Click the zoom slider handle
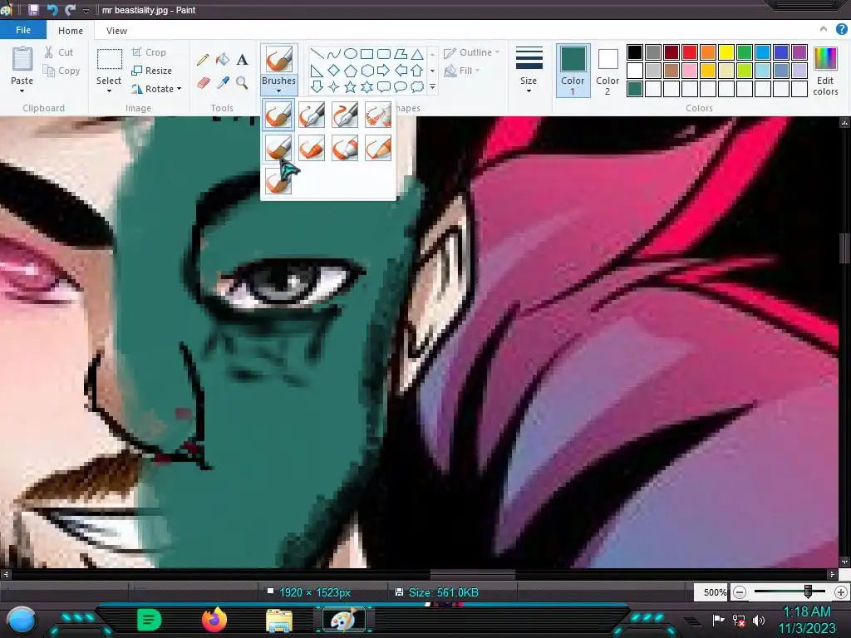This screenshot has height=638, width=851. [x=808, y=591]
